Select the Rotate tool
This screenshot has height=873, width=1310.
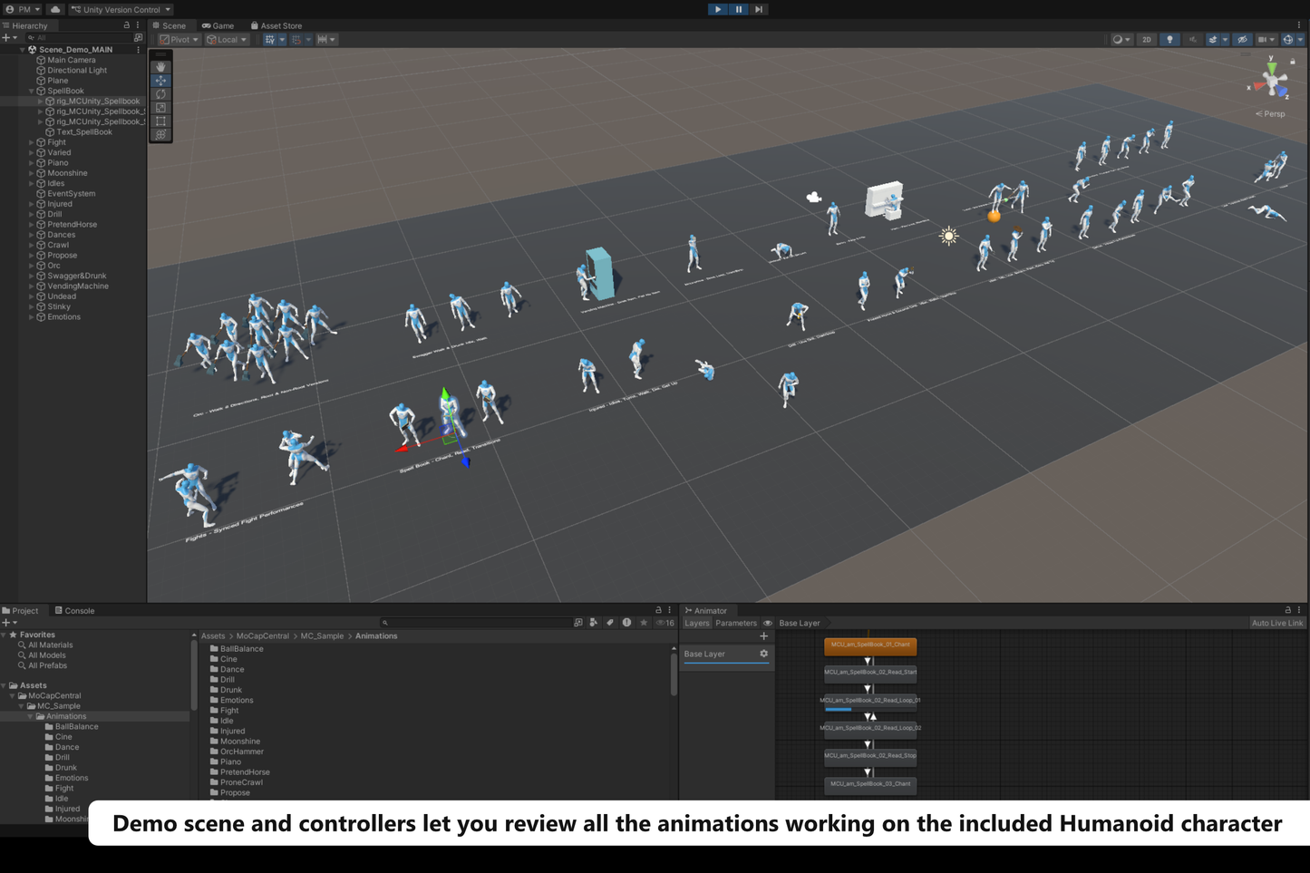160,93
